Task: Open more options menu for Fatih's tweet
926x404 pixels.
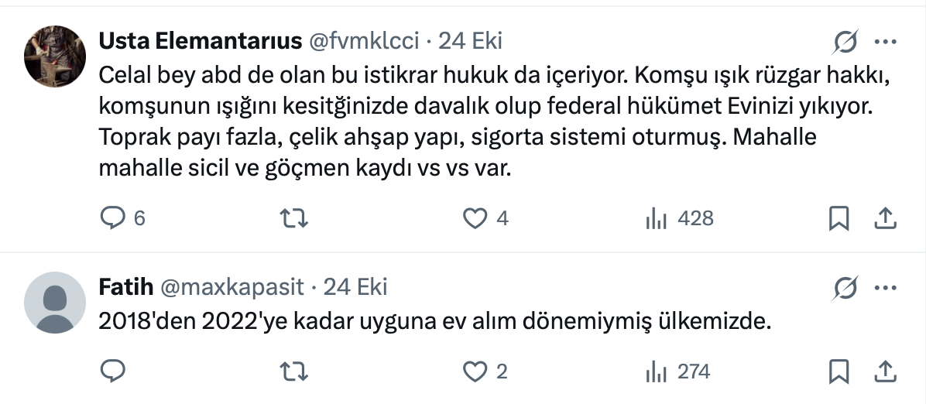Action: point(885,288)
